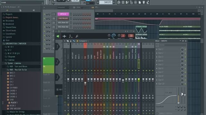Open the arpeggiator-shaped tab icon in SWEEPS window
This screenshot has height=115, width=206.
pyautogui.click(x=70, y=36)
